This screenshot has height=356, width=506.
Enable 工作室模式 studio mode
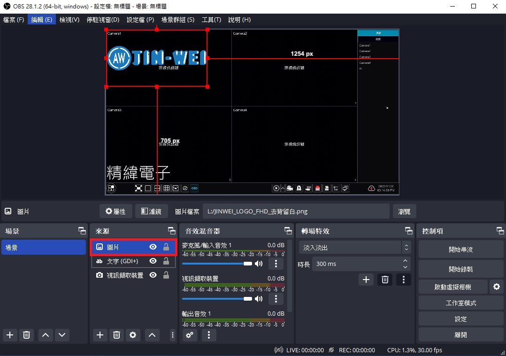point(461,303)
